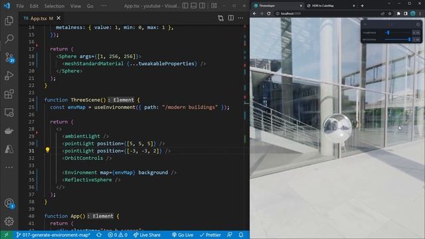Open the Azure view in activity bar
The image size is (425, 239).
pos(9,149)
